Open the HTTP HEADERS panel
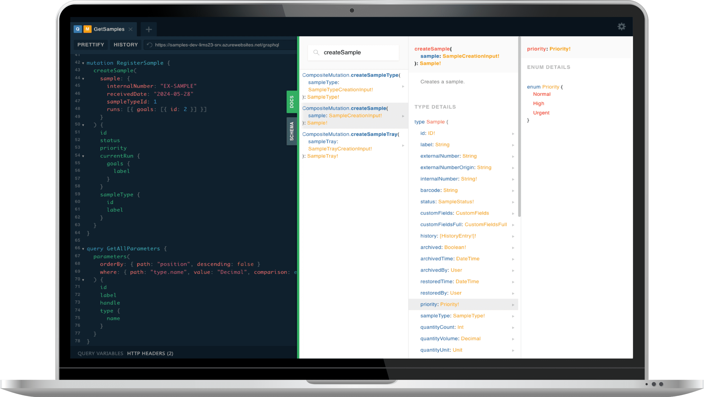The width and height of the screenshot is (704, 397). (150, 353)
